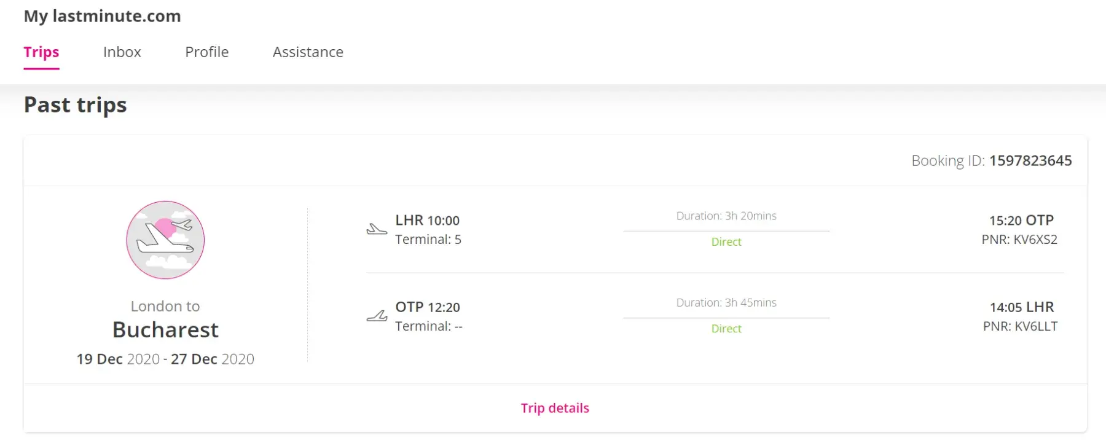This screenshot has width=1106, height=443.
Task: Go to the Profile tab
Action: point(206,52)
